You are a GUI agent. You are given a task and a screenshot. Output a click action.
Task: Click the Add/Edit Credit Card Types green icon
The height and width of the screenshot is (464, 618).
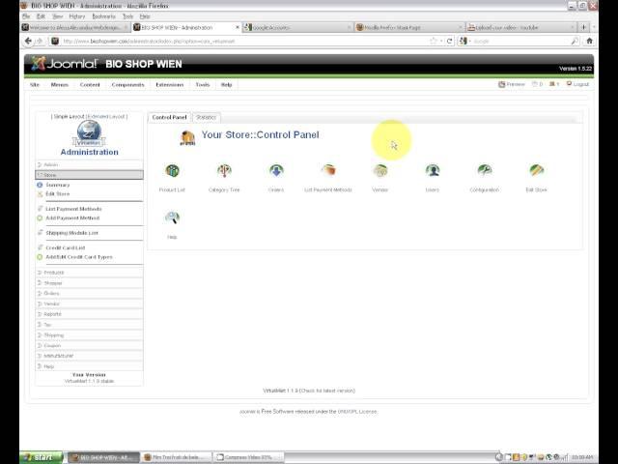pos(40,257)
